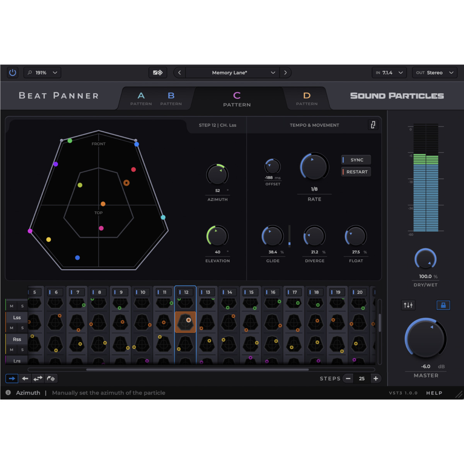Solo the Rss channel
Screen dimensions: 464x464
(22, 350)
